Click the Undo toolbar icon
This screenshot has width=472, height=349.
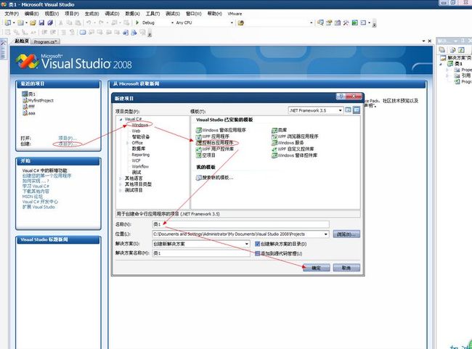click(x=89, y=23)
